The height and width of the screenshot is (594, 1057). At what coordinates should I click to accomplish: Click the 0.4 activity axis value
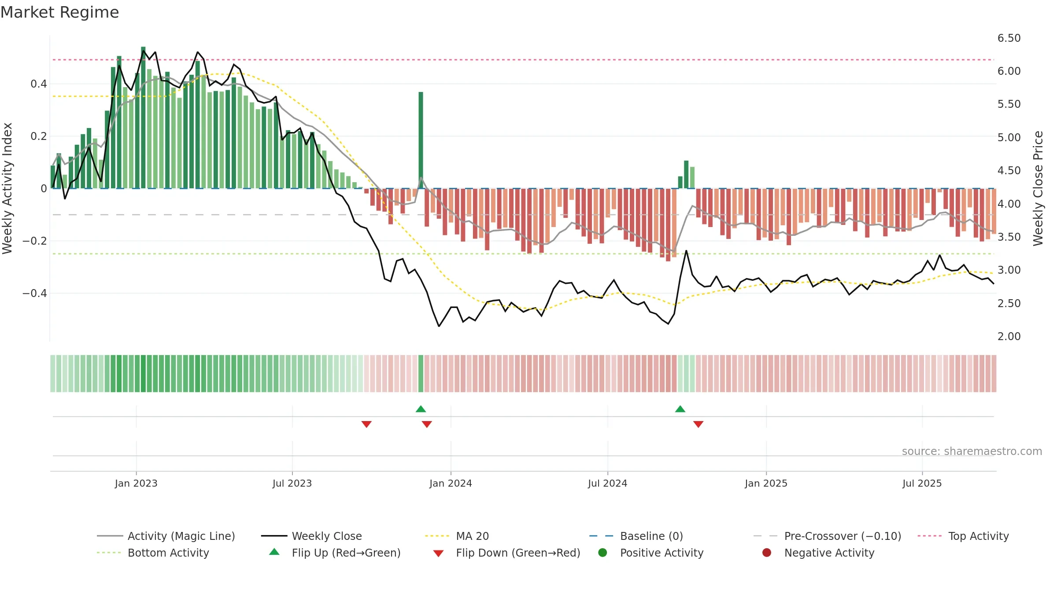pos(39,84)
